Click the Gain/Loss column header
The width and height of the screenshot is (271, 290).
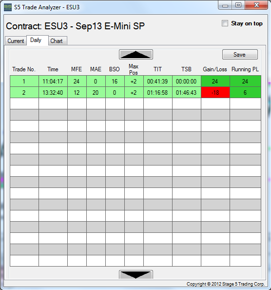pyautogui.click(x=215, y=69)
